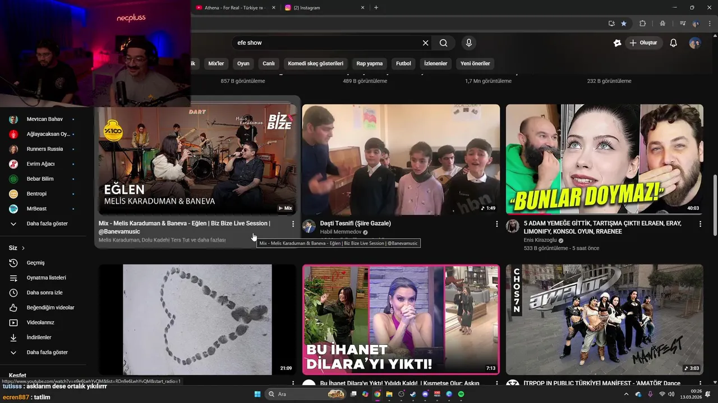Select the Mix'ler filter chip
718x403 pixels.
216,64
